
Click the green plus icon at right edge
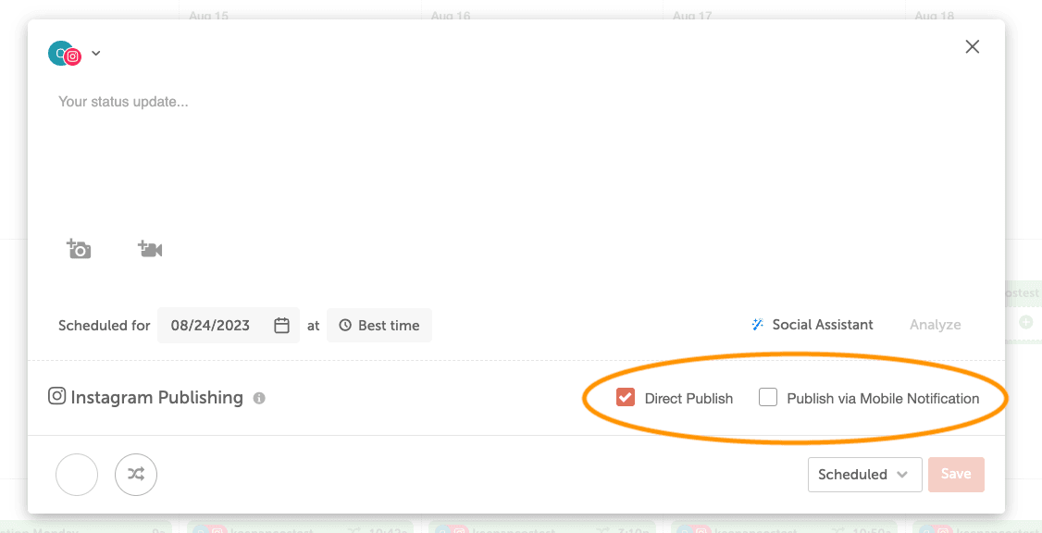click(1025, 323)
